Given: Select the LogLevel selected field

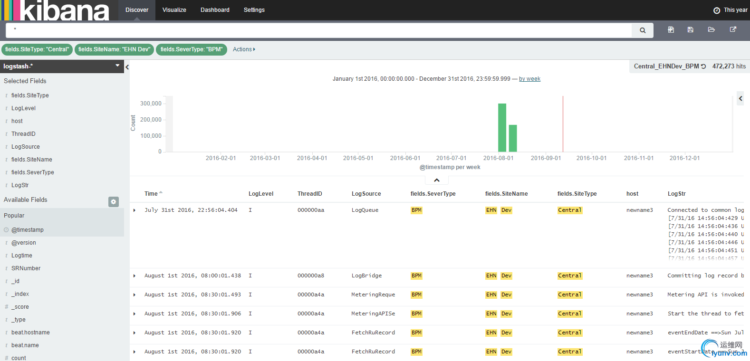Looking at the screenshot, I should tap(23, 108).
